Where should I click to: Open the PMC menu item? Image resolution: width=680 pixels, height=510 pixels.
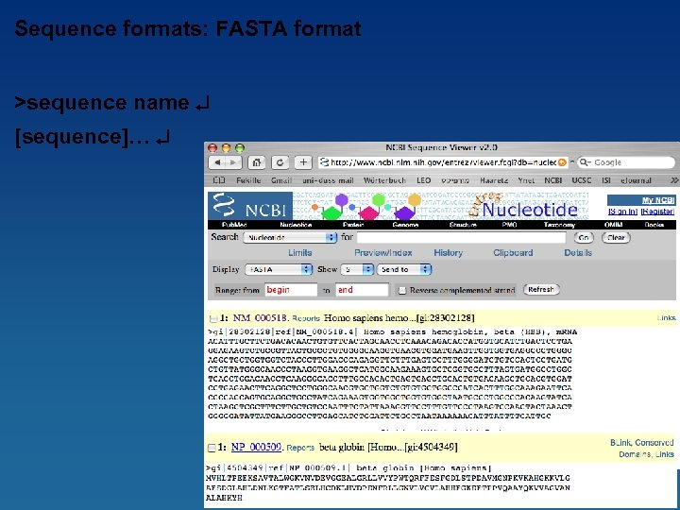coord(509,225)
